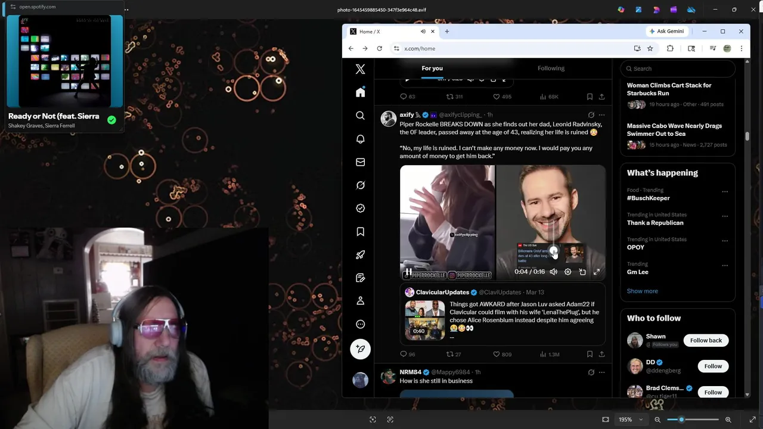Open more options for Gm Lee trend
Image resolution: width=763 pixels, height=429 pixels.
725,266
